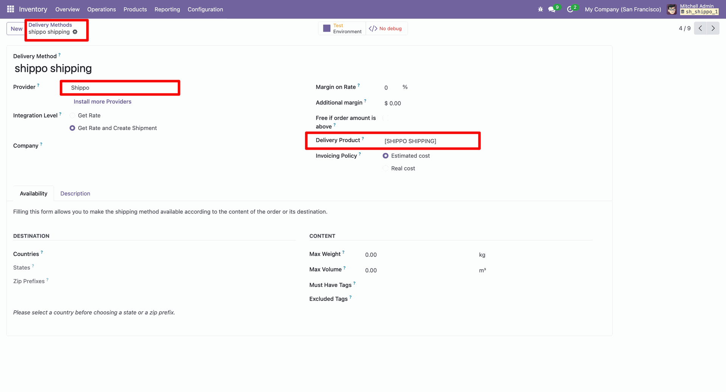
Task: Open the Mitchell Admin user menu
Action: 693,9
